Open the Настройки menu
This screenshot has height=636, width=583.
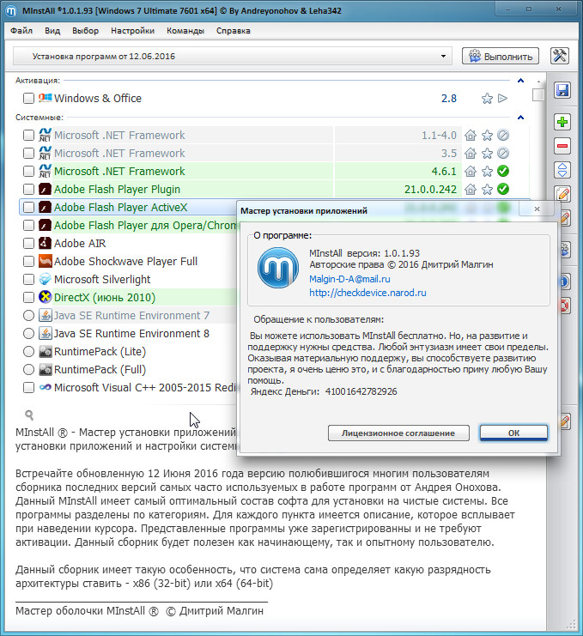[132, 31]
